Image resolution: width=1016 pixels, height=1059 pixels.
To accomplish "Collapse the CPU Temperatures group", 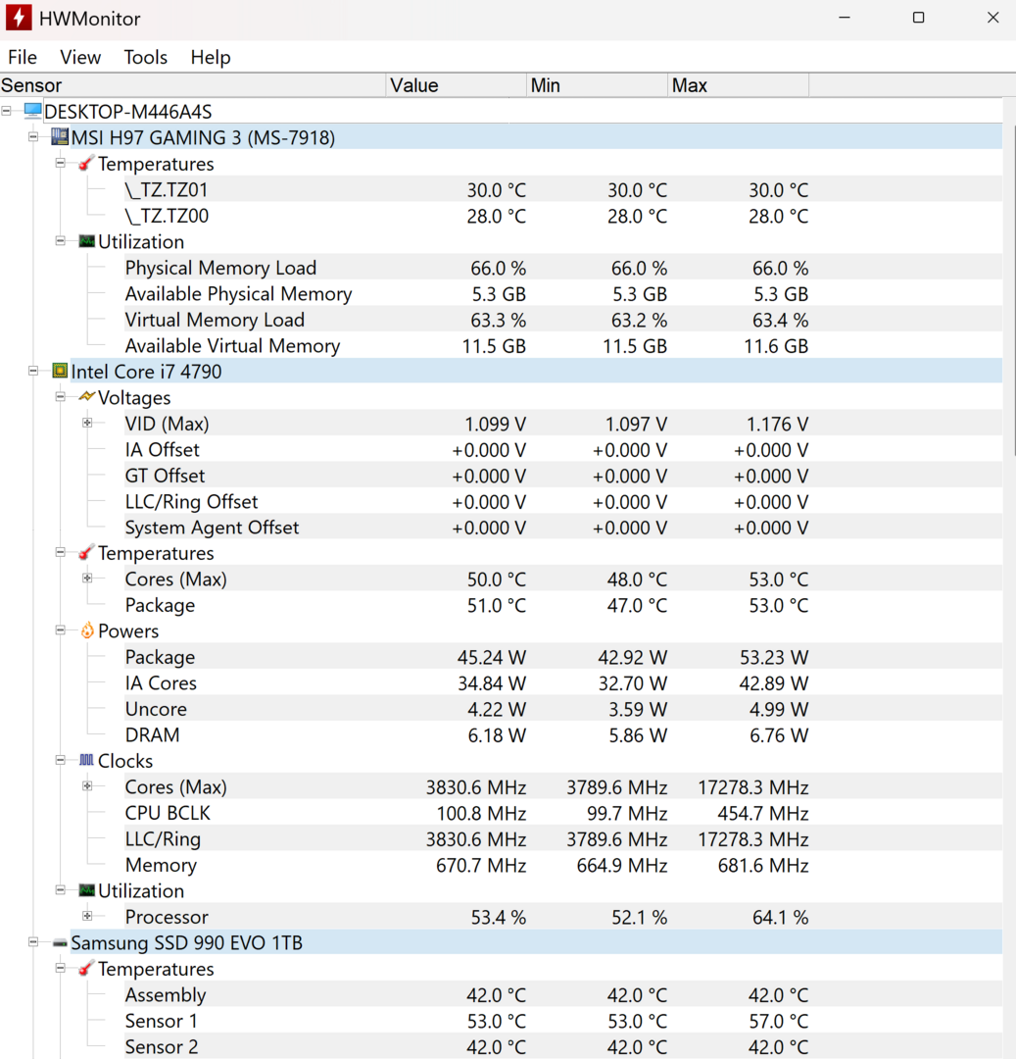I will [x=61, y=552].
